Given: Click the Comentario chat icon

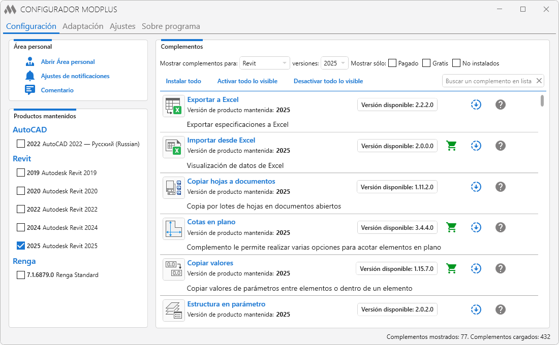Looking at the screenshot, I should (x=30, y=90).
